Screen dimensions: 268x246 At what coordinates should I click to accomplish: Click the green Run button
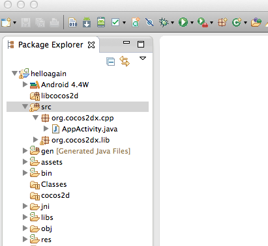(183, 22)
